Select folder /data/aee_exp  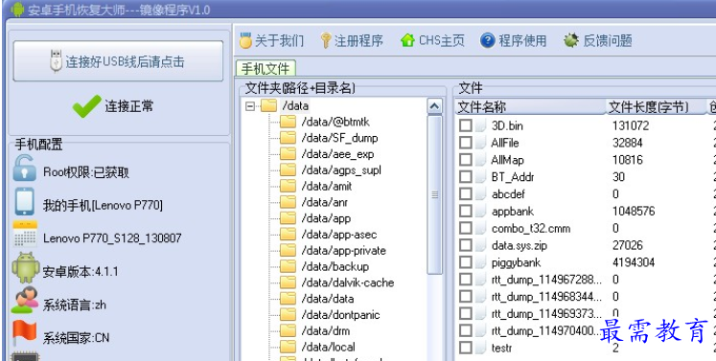(337, 154)
